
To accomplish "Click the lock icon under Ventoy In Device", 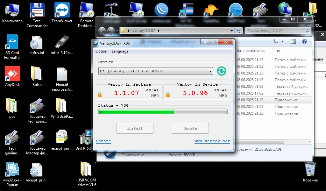I will (x=168, y=95).
